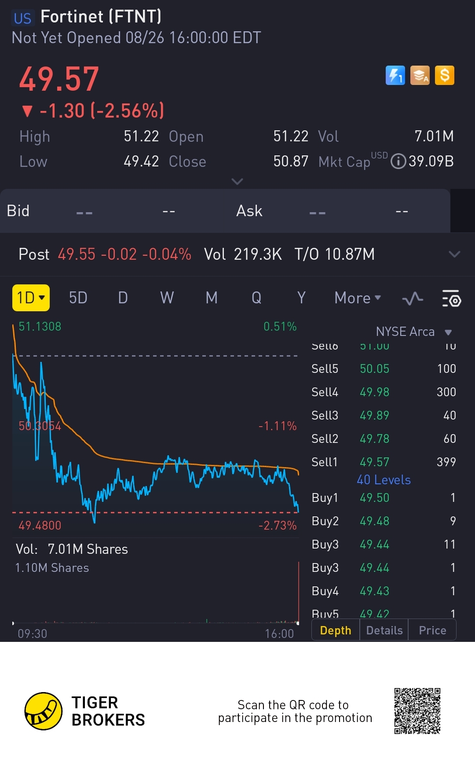Image resolution: width=475 pixels, height=781 pixels.
Task: Tap the Sell2 row at 49.78
Action: 384,438
